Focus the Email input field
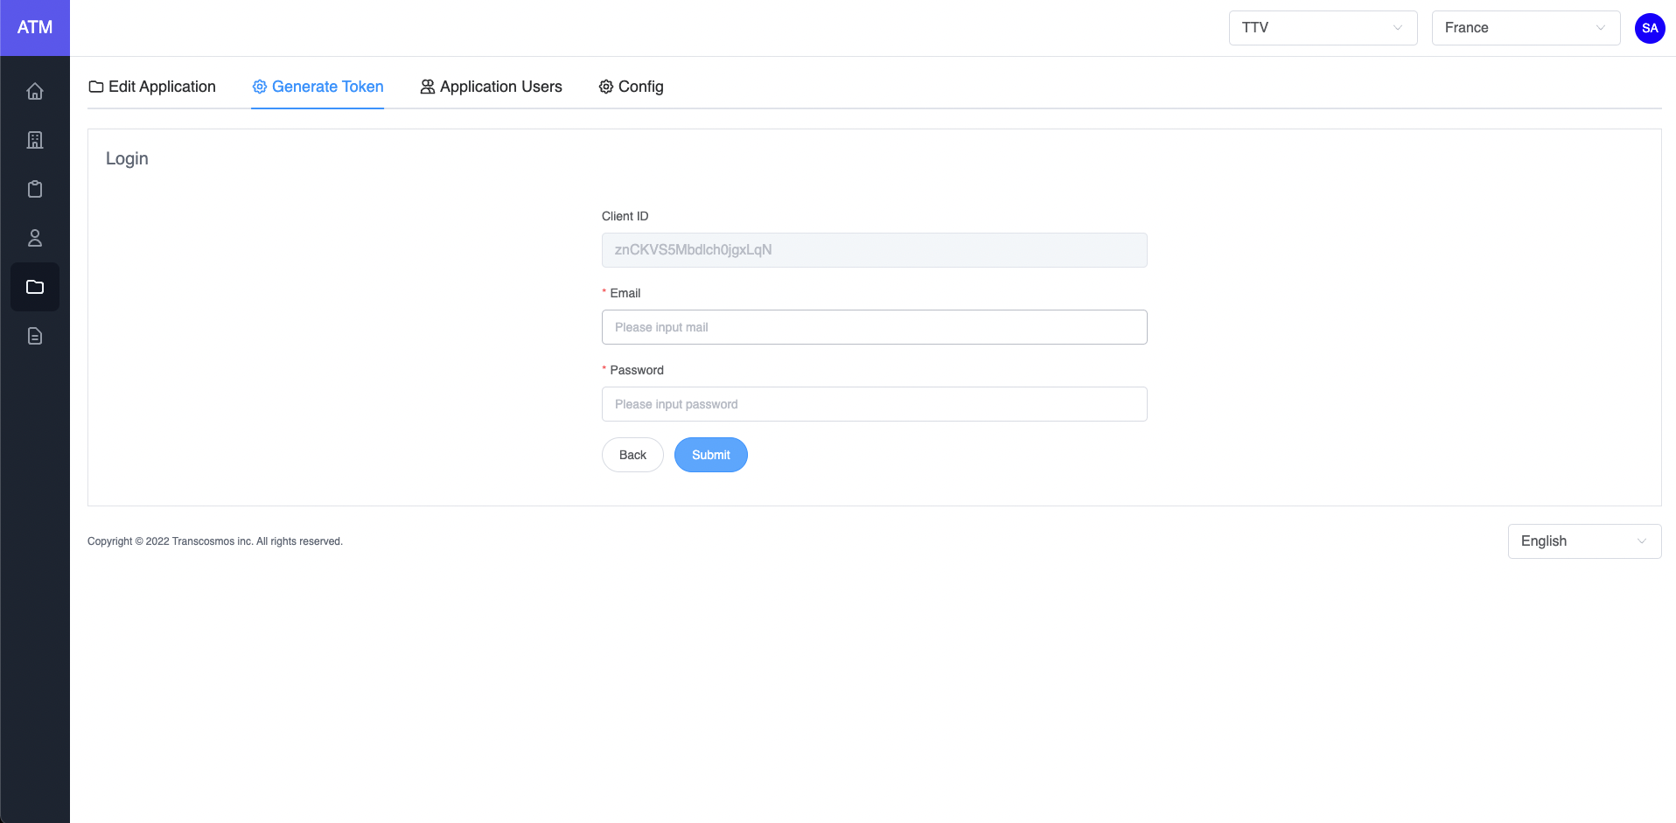 pyautogui.click(x=874, y=327)
